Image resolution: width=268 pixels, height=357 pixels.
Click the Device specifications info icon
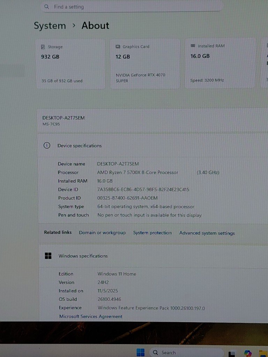click(x=47, y=146)
